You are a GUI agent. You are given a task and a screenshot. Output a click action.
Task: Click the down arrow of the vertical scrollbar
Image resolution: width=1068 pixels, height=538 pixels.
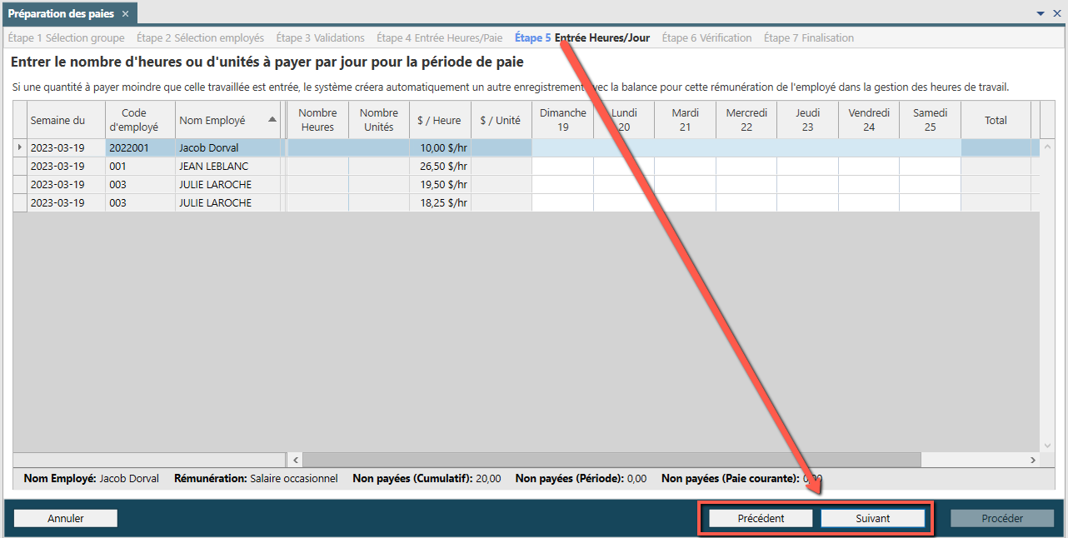[1048, 446]
